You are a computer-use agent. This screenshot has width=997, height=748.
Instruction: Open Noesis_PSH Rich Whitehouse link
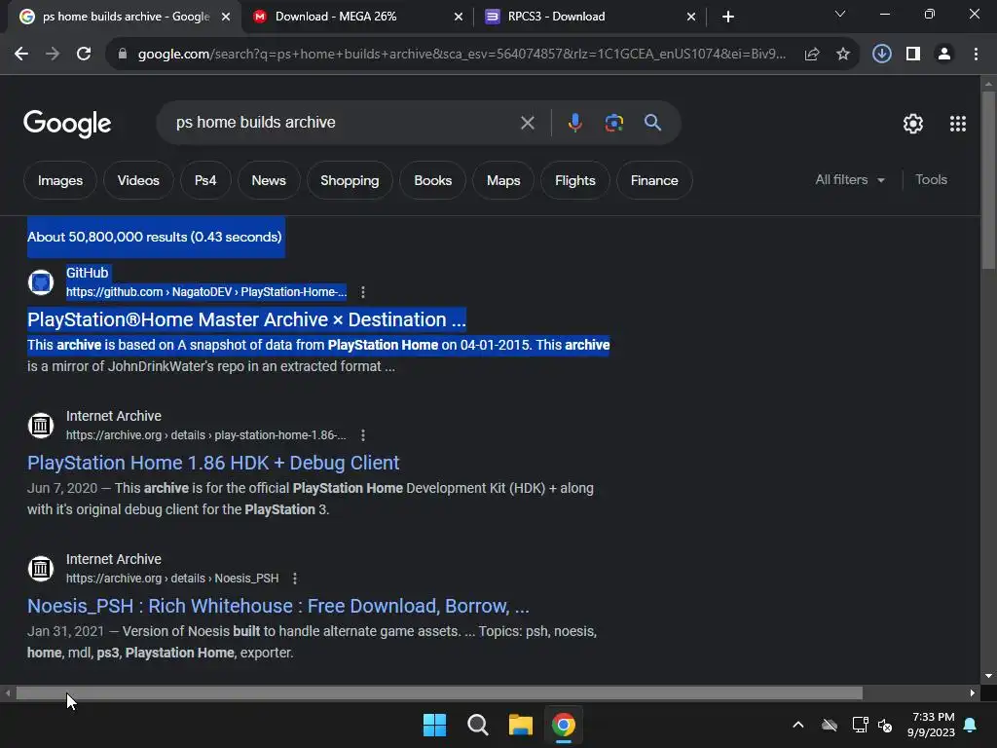[277, 606]
